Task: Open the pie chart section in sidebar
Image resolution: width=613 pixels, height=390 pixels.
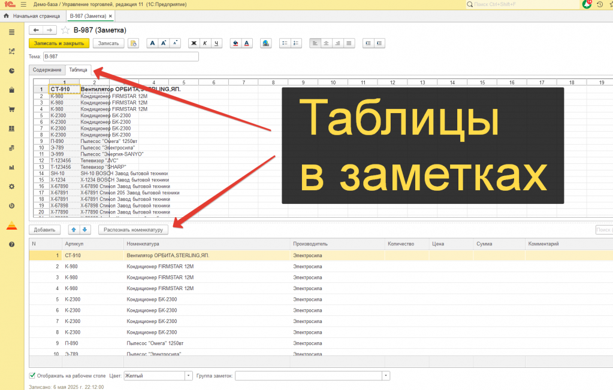Action: [x=12, y=71]
